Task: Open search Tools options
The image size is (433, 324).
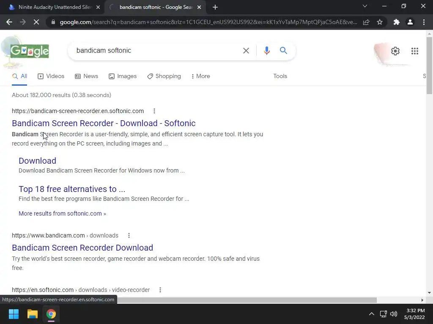Action: pyautogui.click(x=280, y=76)
